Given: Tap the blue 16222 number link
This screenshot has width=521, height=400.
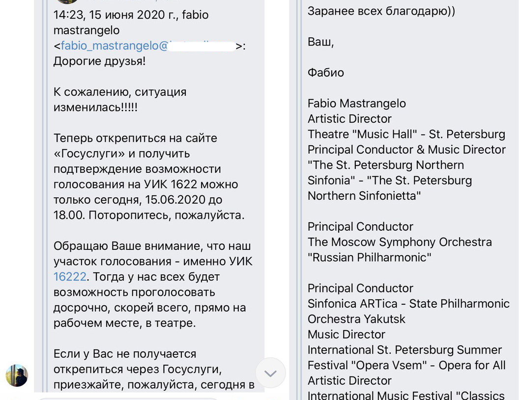Looking at the screenshot, I should [70, 277].
